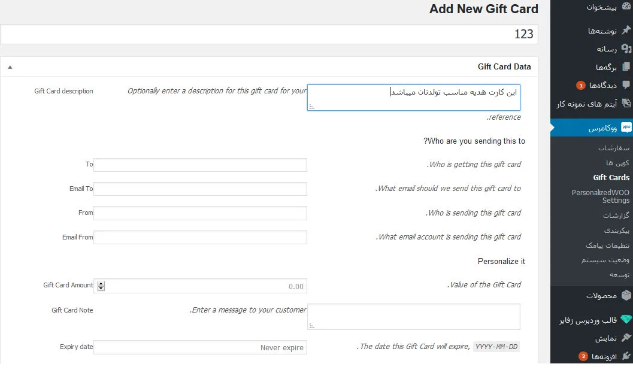Go to گزارشات reports submenu
This screenshot has width=633, height=370.
(616, 216)
